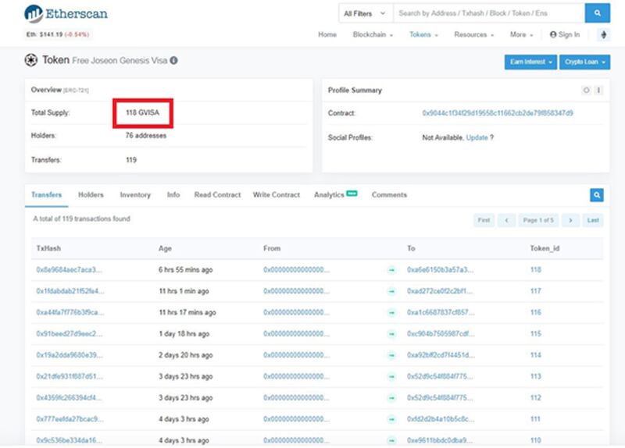Screen dimensions: 625x448
Task: Click the Etherscan logo
Action: 66,13
